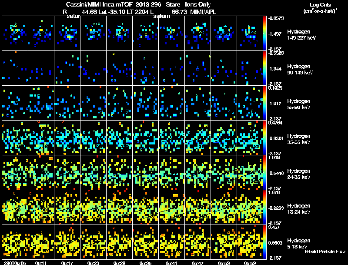Click the 'Hydrogen 24-35 keV' row label
The height and width of the screenshot is (265, 348).
[x=299, y=174]
